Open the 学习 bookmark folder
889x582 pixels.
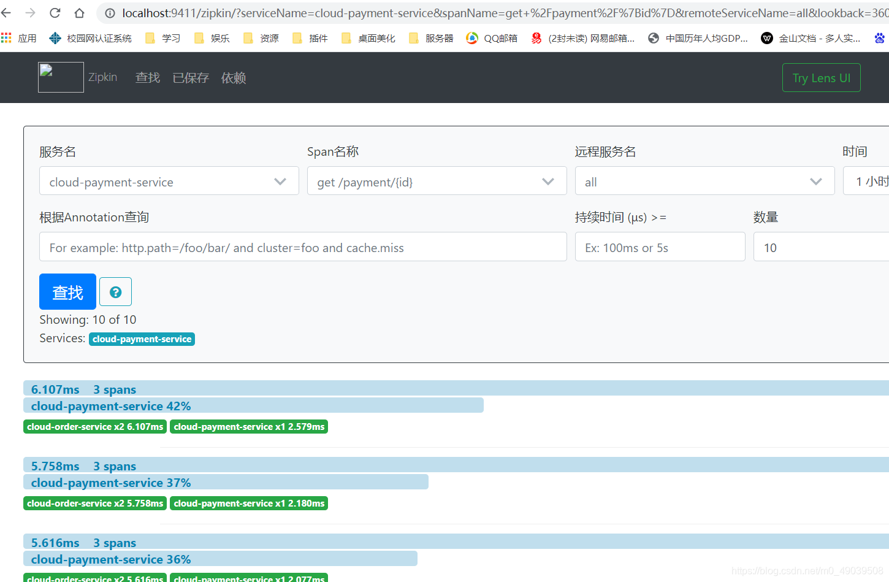[162, 38]
